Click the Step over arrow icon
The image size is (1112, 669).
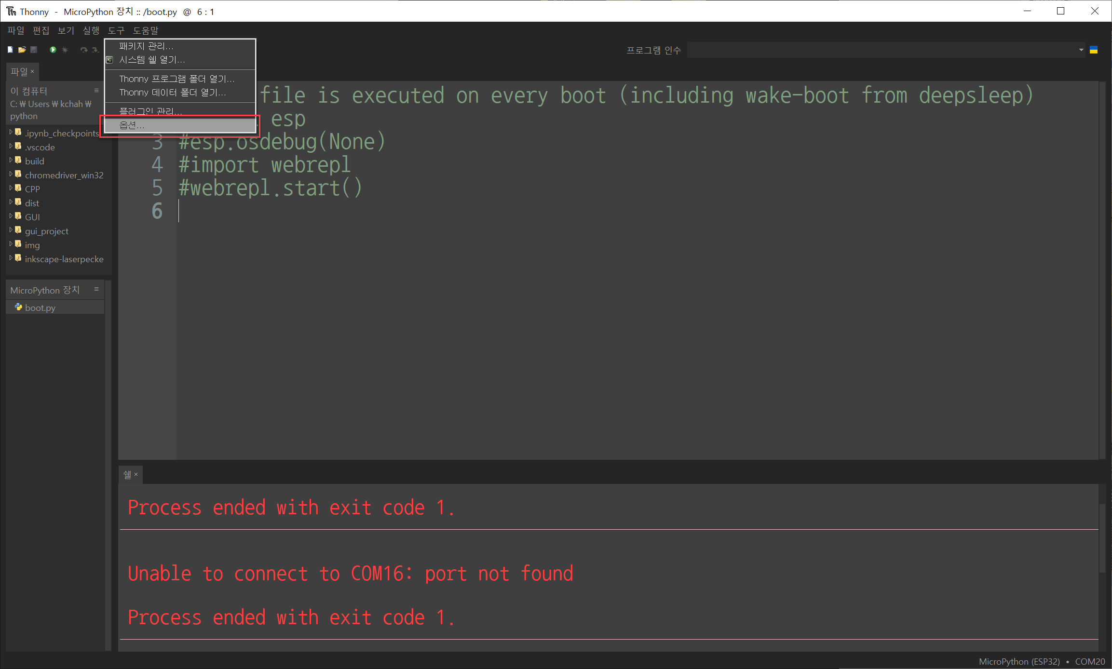[83, 50]
